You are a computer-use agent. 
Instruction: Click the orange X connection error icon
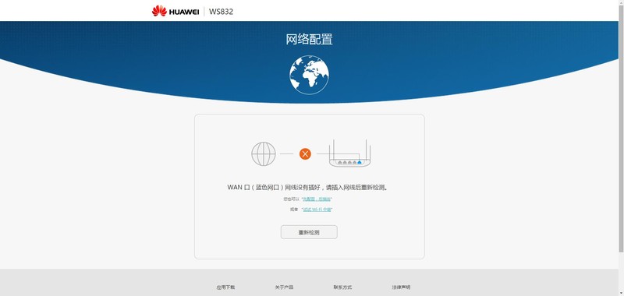click(305, 153)
